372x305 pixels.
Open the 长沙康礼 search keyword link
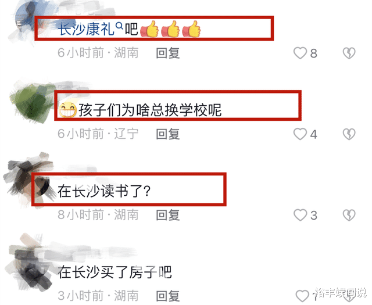87,29
